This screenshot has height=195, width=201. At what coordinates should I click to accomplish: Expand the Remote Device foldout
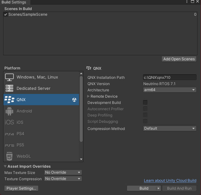pyautogui.click(x=88, y=96)
